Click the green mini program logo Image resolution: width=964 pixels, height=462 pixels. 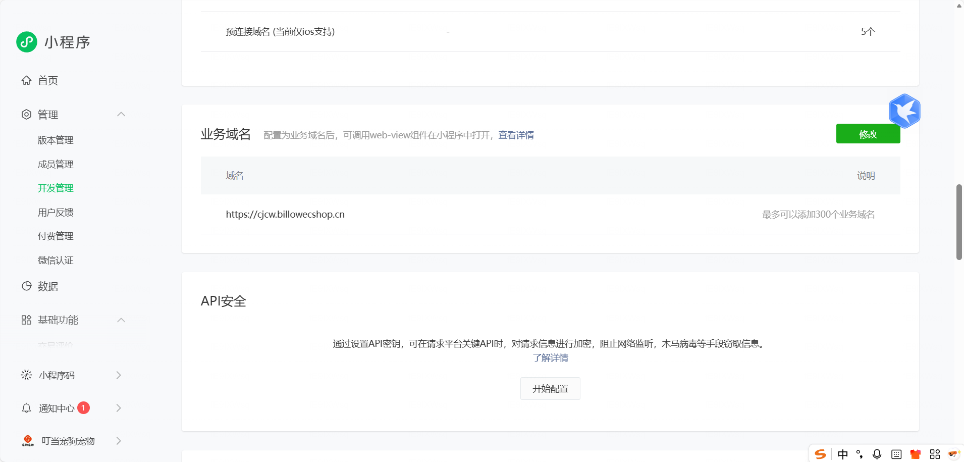click(x=27, y=42)
